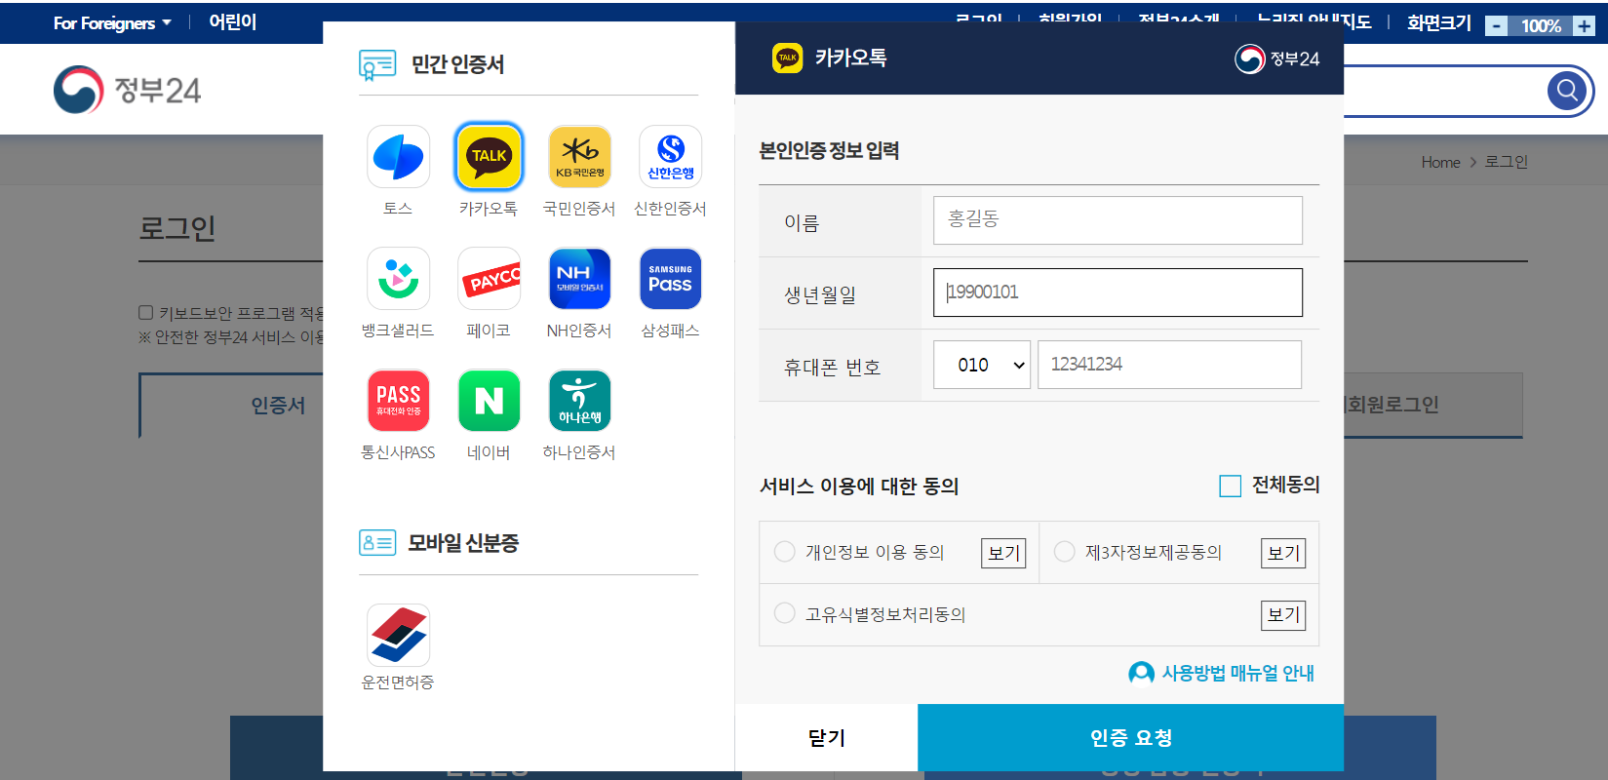Click the 로그인 breadcrumb link
Image resolution: width=1608 pixels, height=780 pixels.
pos(1506,162)
